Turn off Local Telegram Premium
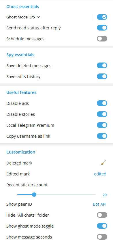 click(x=102, y=125)
